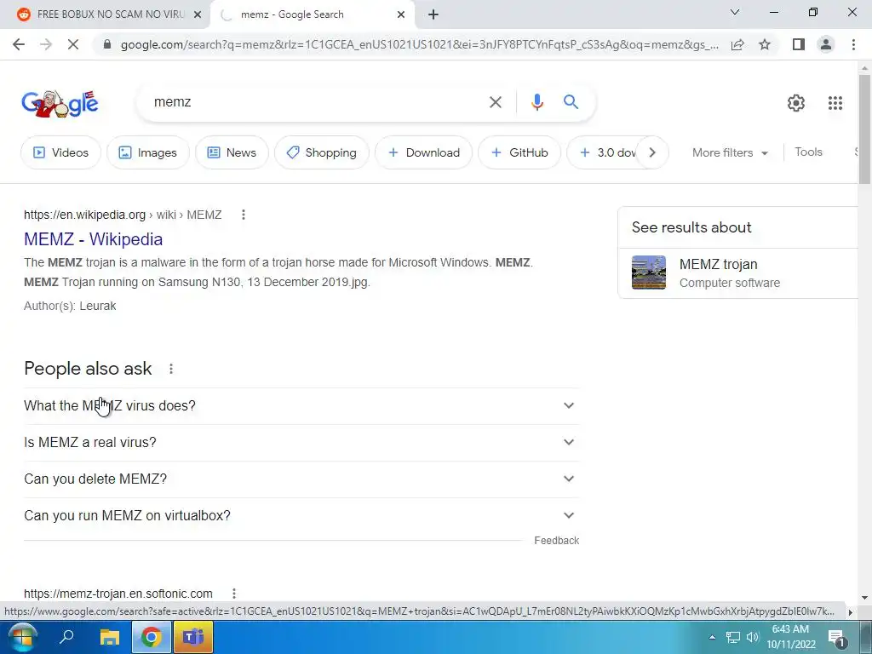872x654 pixels.
Task: Open the MEMZ trojan thumbnail
Action: 648,272
